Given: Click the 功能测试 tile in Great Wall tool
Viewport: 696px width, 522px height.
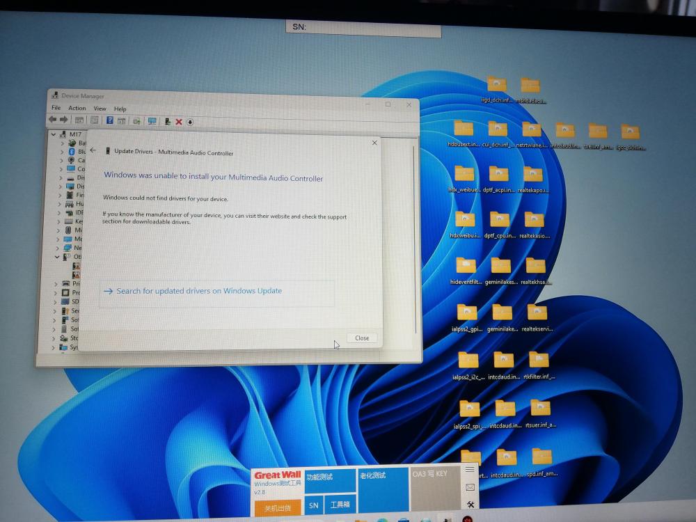Looking at the screenshot, I should pos(330,480).
